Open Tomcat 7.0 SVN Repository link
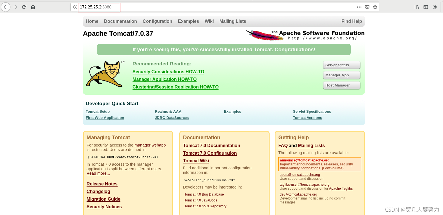The image size is (443, 215). tap(205, 206)
